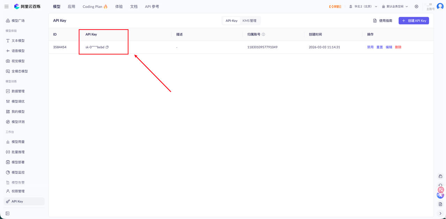Open the Coding Plan tab

(95, 7)
